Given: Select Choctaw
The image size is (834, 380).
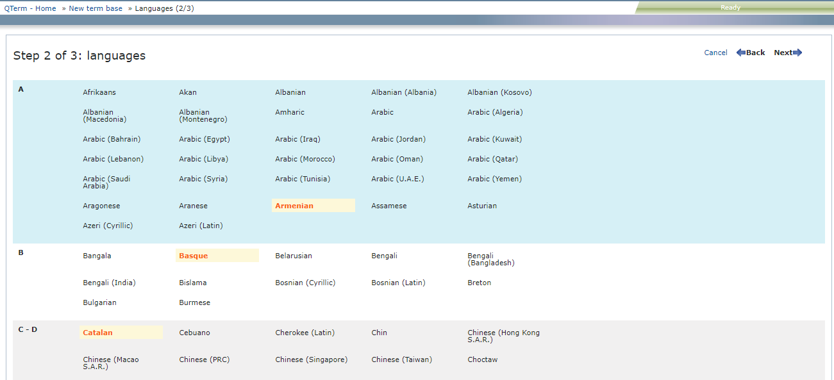Looking at the screenshot, I should [x=481, y=359].
